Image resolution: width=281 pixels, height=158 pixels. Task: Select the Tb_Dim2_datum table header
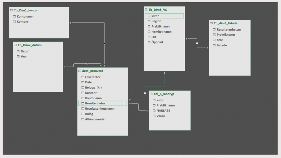pyautogui.click(x=30, y=45)
